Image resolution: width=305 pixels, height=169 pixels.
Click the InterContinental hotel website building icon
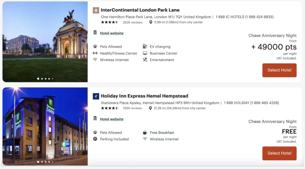pos(95,32)
